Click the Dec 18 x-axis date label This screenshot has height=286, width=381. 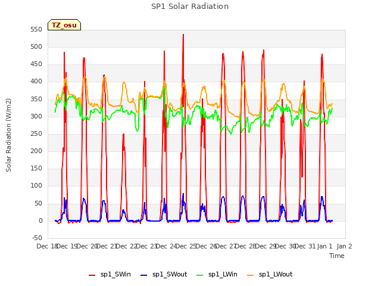[47, 246]
